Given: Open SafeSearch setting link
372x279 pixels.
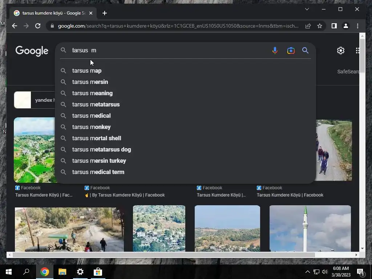Looking at the screenshot, I should (348, 72).
